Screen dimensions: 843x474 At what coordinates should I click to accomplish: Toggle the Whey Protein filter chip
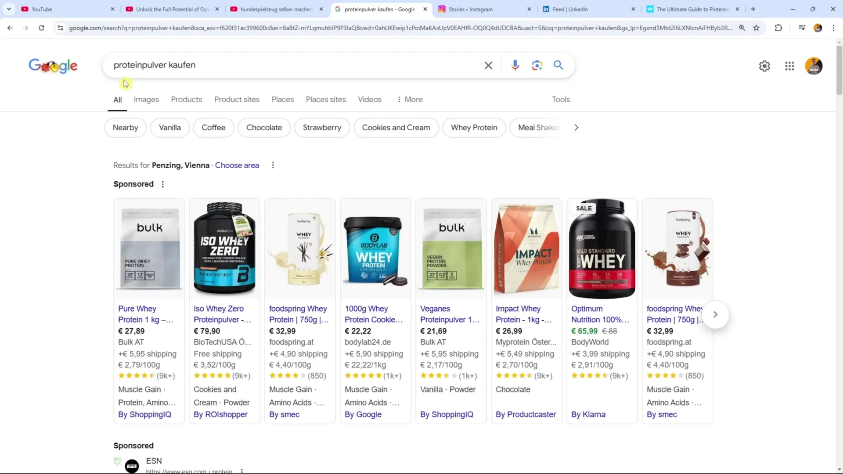(x=474, y=128)
